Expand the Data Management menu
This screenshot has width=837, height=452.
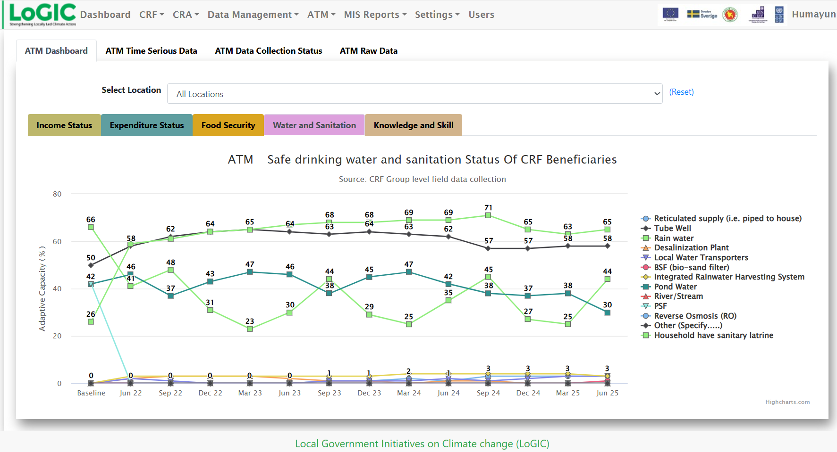253,15
